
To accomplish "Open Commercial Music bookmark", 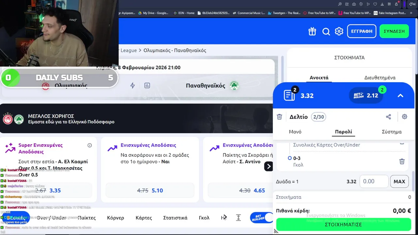I will [249, 13].
